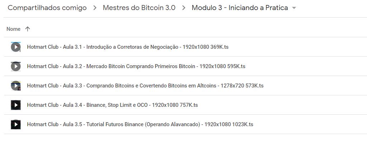Click the 1920x1080 1023K.ts file name text
This screenshot has height=152, width=367.
(x=229, y=124)
